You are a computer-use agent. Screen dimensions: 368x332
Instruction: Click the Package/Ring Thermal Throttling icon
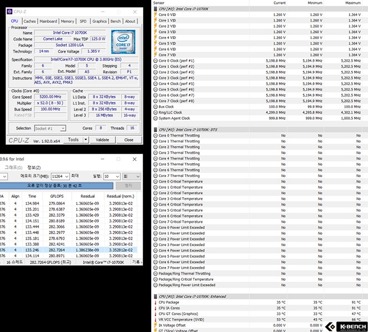156,274
